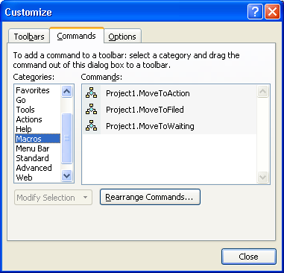The height and width of the screenshot is (273, 284).
Task: Select the Project1.MoveToAction command
Action: (x=169, y=93)
